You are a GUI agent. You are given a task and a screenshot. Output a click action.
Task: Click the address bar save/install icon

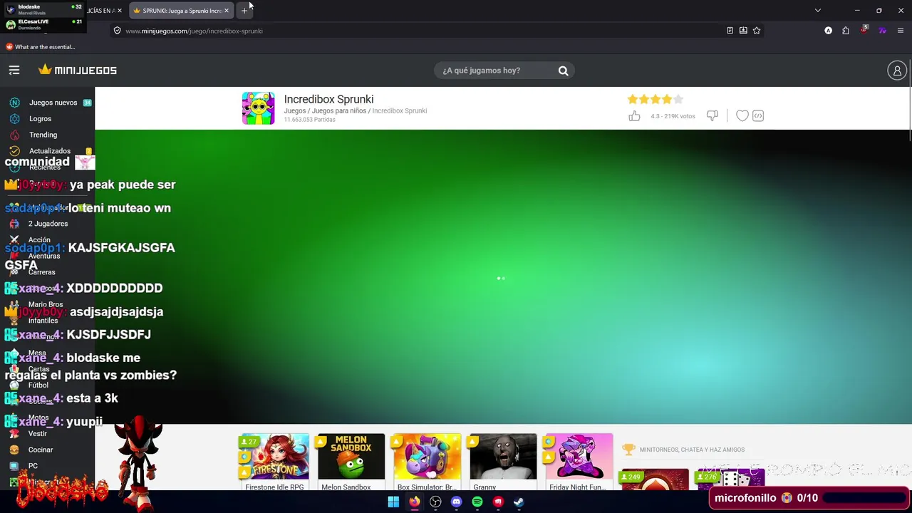(743, 31)
